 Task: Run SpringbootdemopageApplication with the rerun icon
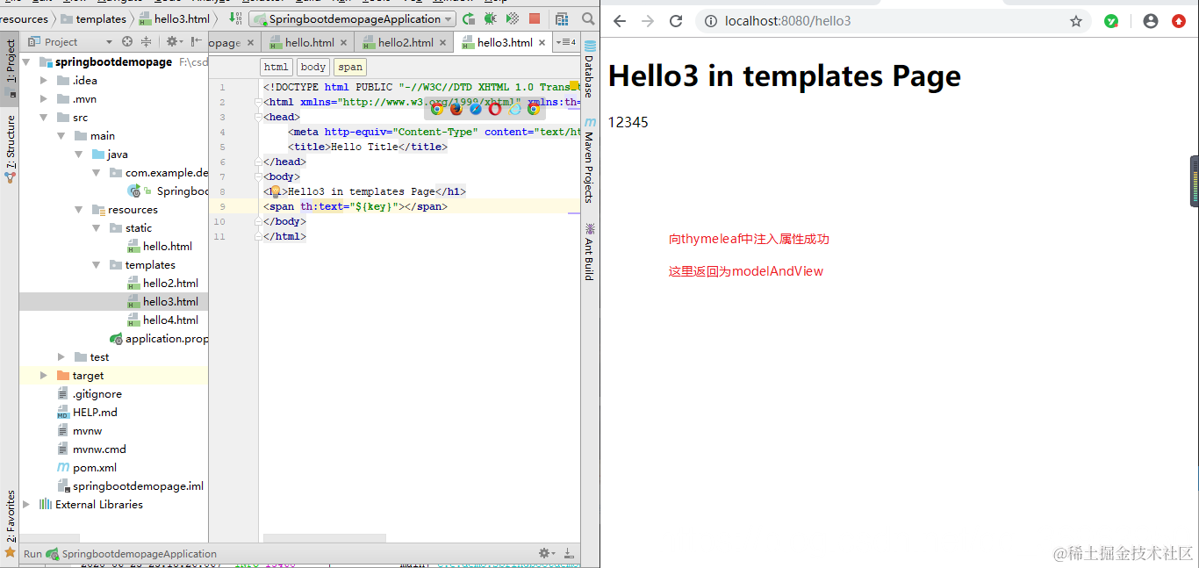coord(469,18)
